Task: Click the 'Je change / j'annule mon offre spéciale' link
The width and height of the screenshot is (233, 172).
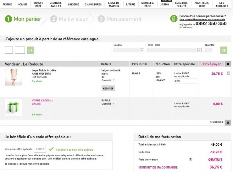Action: point(27,164)
